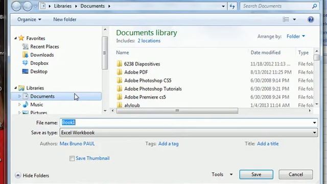Select Music in the Libraries tree
This screenshot has height=184, width=327.
(x=36, y=104)
